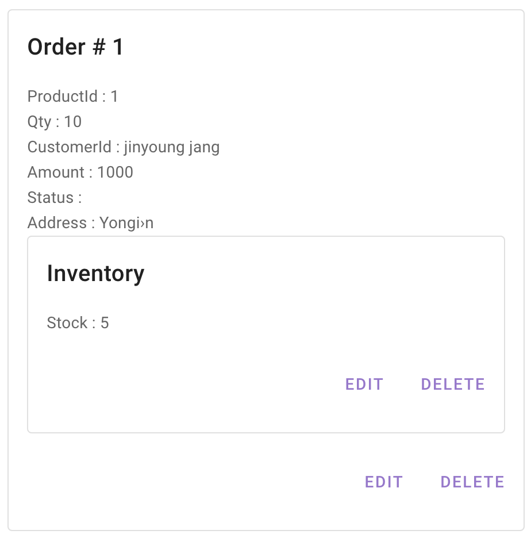This screenshot has width=531, height=538.
Task: Click the Amount : 1000 value
Action: 80,172
